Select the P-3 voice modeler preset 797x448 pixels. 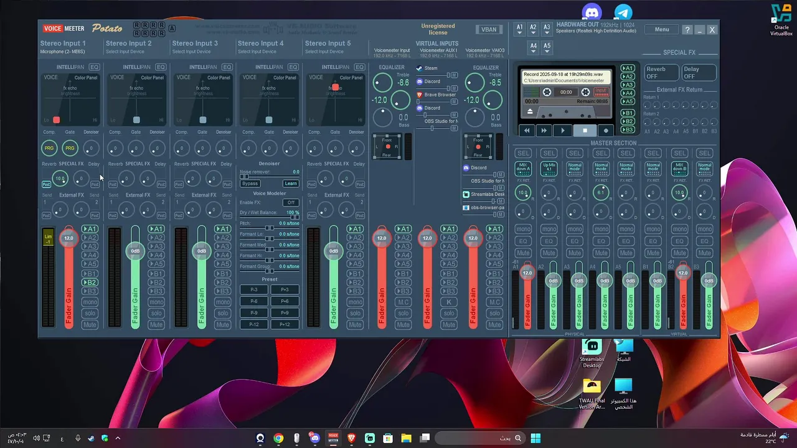point(254,290)
